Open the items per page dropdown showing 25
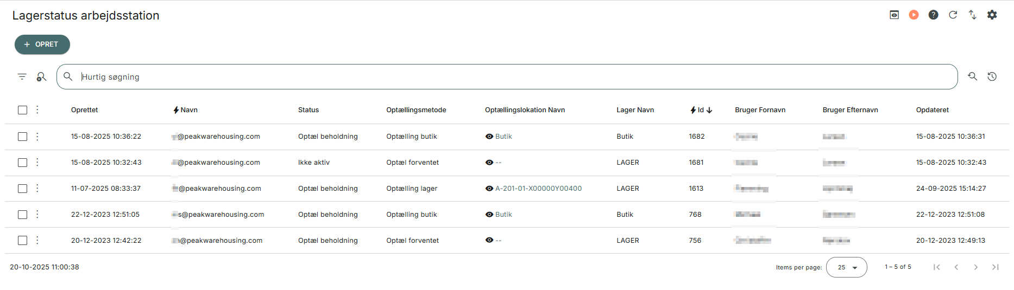Image resolution: width=1014 pixels, height=290 pixels. coord(847,267)
